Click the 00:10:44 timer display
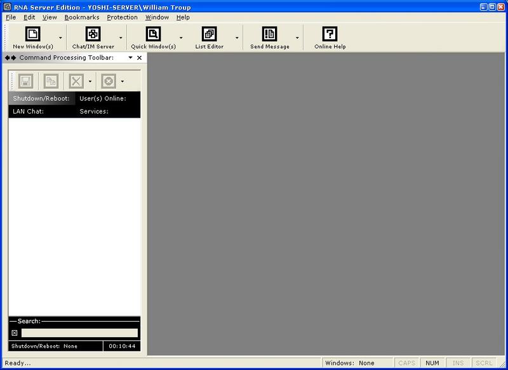Screen dimensions: 508x370 click(122, 346)
